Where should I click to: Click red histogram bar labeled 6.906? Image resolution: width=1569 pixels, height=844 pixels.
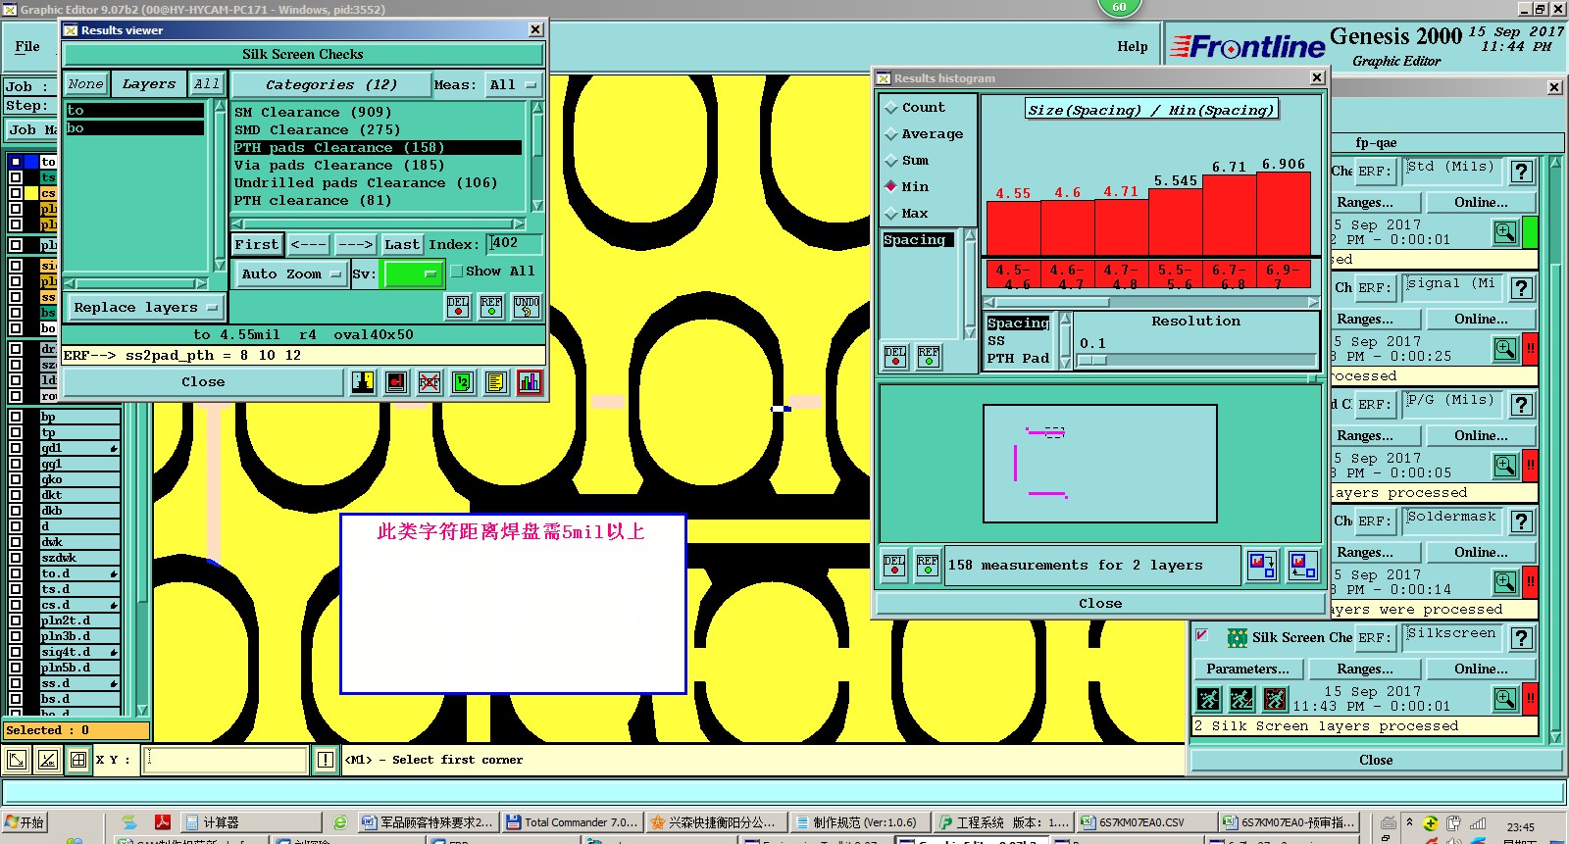coord(1284,214)
